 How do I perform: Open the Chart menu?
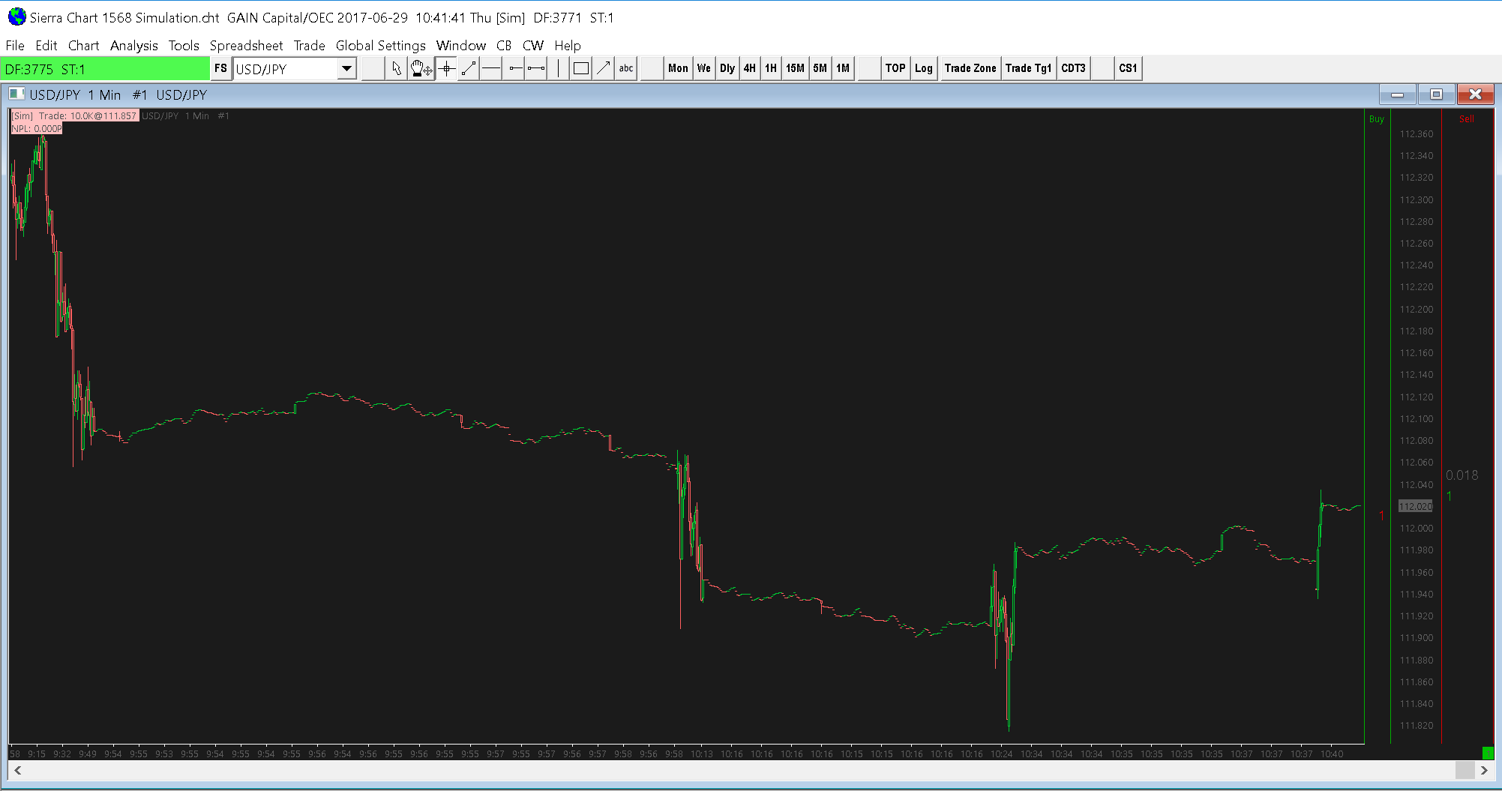pos(84,46)
